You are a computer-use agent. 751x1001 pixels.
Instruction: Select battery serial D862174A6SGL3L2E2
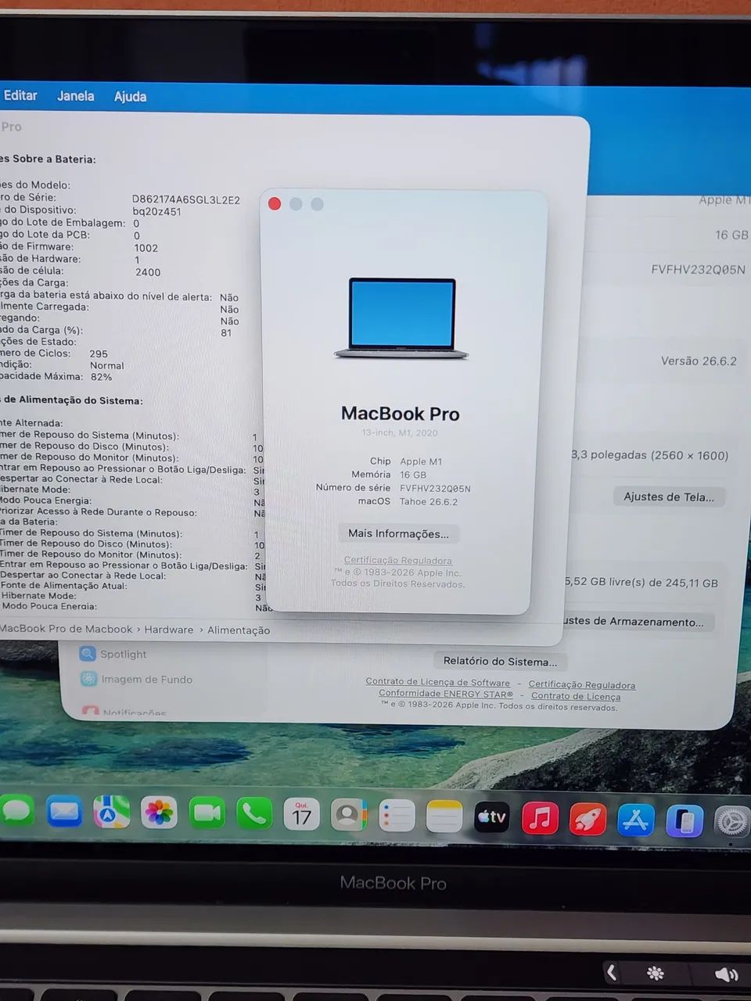pyautogui.click(x=186, y=199)
